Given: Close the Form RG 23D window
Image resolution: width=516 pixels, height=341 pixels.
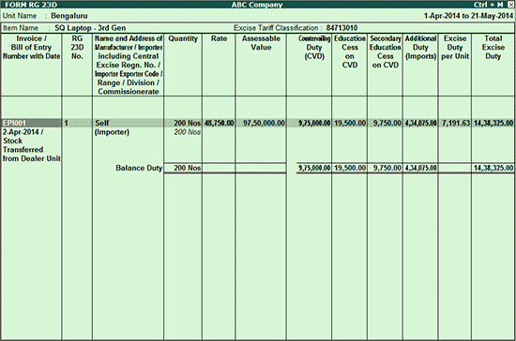Looking at the screenshot, I should pyautogui.click(x=510, y=5).
